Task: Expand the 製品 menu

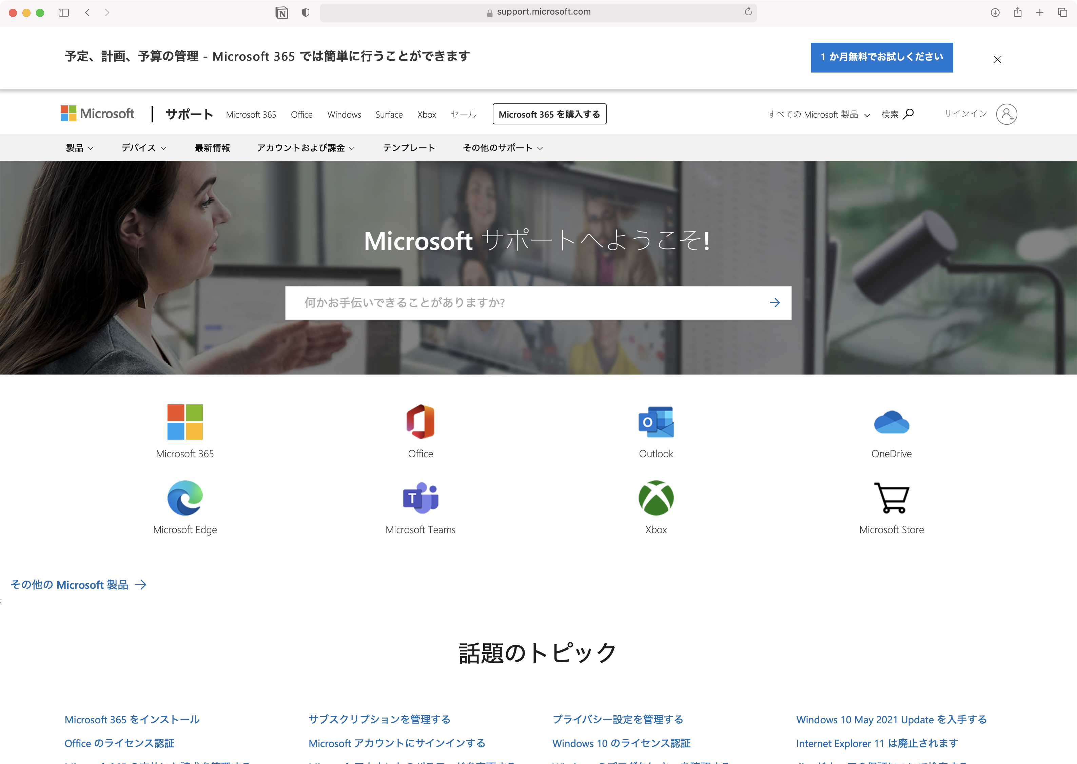Action: pyautogui.click(x=79, y=148)
